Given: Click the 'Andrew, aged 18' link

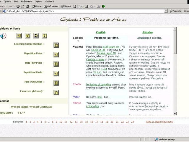Looking at the screenshot, I should coord(106,53).
